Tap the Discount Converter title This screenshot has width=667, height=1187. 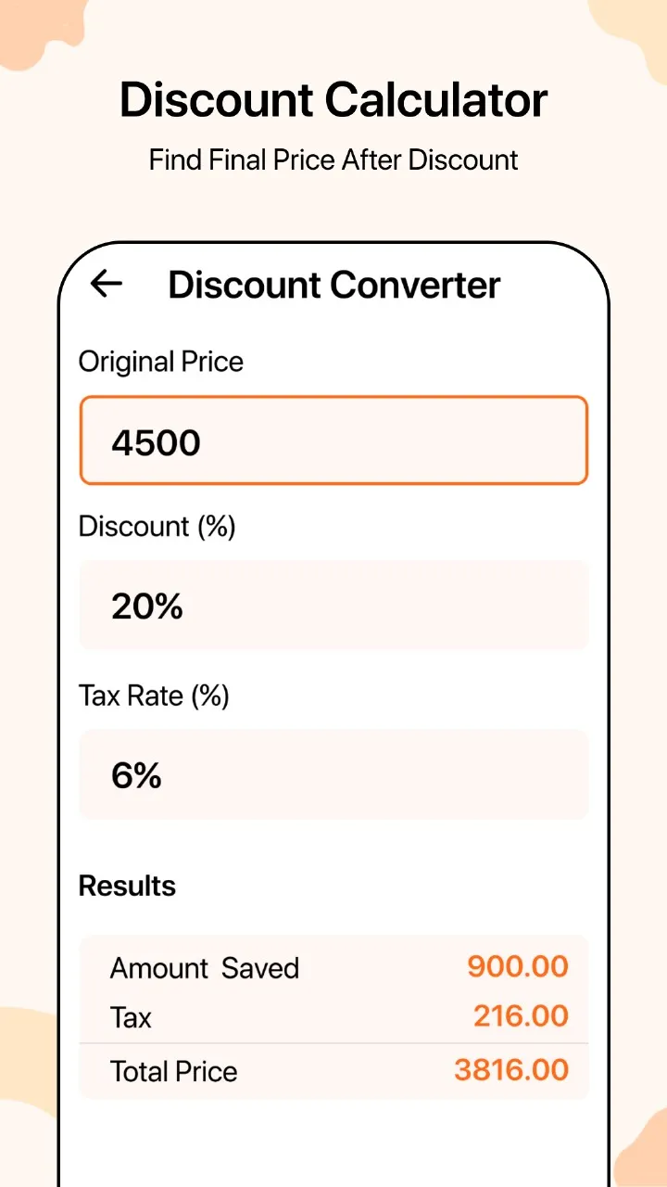pyautogui.click(x=333, y=285)
